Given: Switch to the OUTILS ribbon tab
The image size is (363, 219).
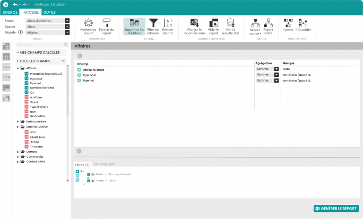Looking at the screenshot, I should (49, 13).
